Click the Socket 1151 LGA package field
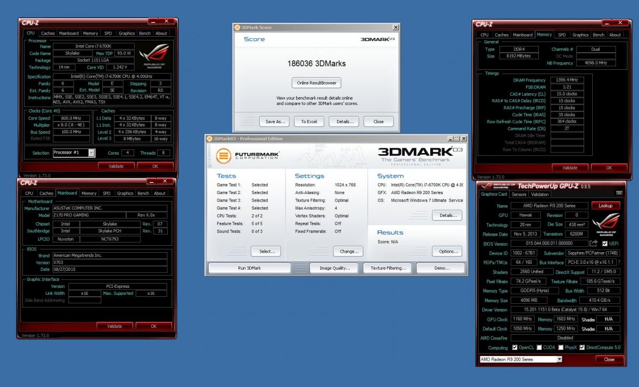Image resolution: width=639 pixels, height=387 pixels. point(94,60)
